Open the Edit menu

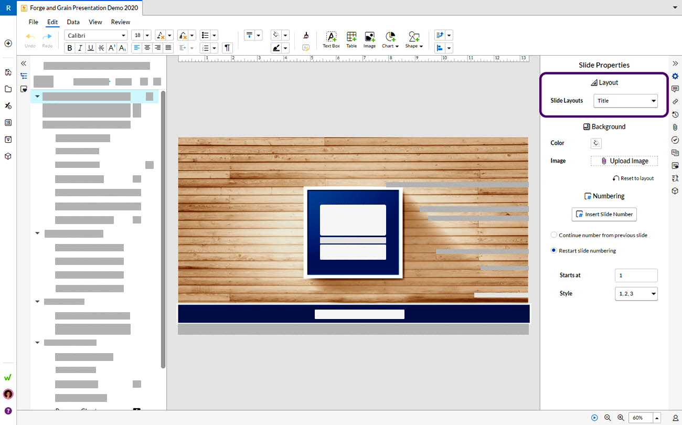pyautogui.click(x=52, y=22)
